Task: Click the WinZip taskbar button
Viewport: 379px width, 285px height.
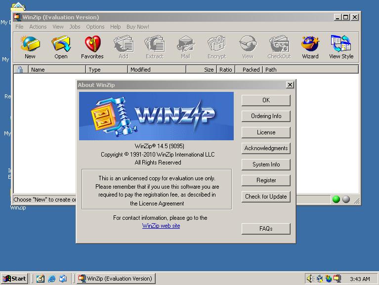Action: 116,279
